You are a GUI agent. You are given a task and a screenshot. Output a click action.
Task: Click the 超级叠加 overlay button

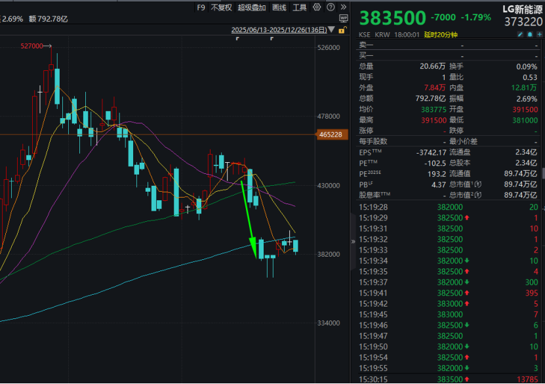pos(252,7)
